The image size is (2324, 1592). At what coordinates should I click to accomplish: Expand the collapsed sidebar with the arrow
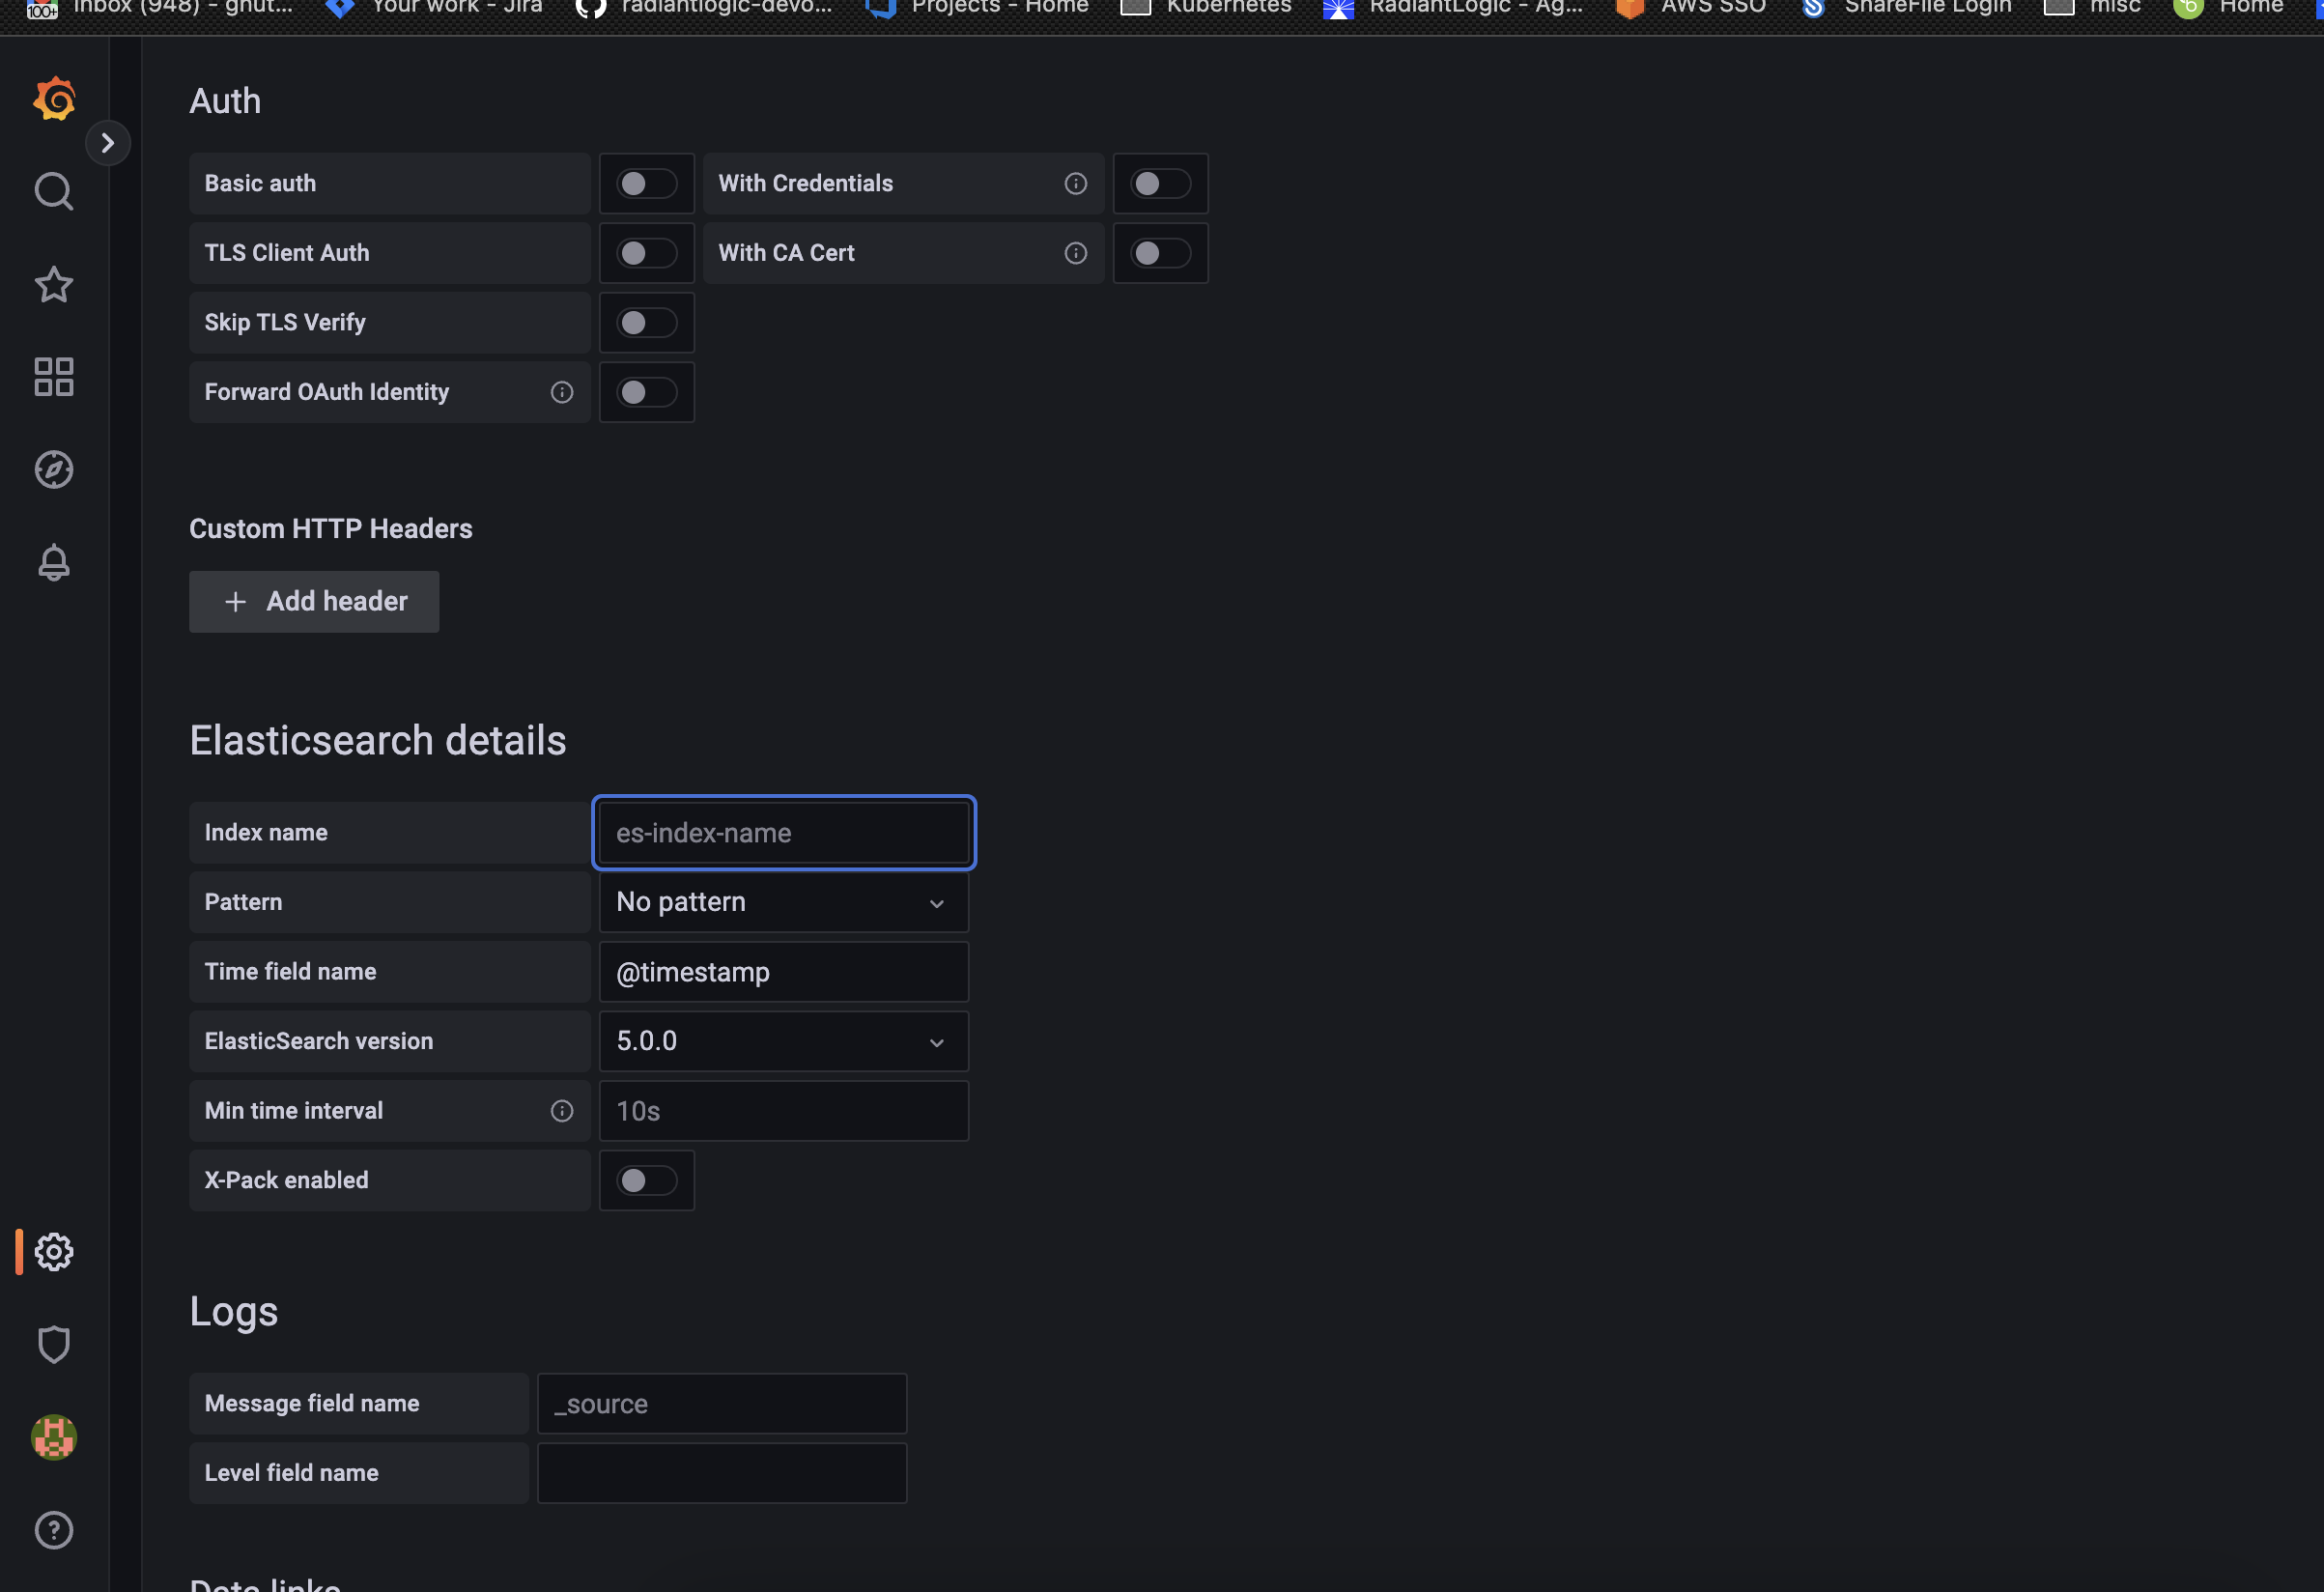coord(108,142)
